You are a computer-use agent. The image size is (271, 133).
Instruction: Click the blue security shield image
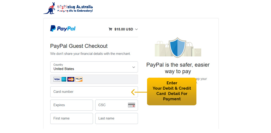pyautogui.click(x=178, y=47)
